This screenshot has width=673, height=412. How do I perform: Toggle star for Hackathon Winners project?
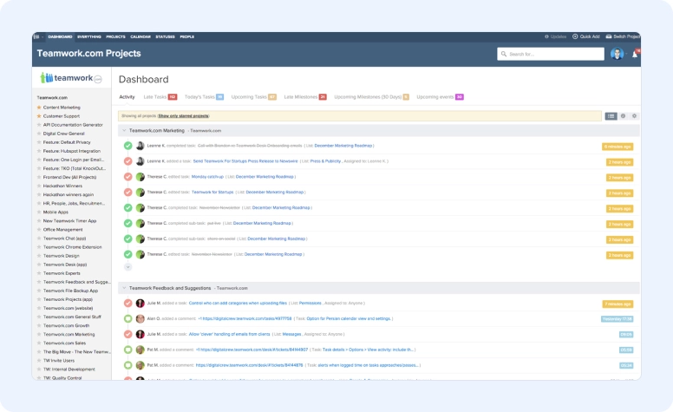(39, 186)
